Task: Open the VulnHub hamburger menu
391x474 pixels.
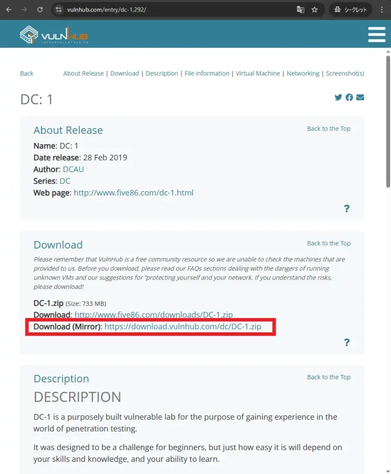Action: pos(376,34)
